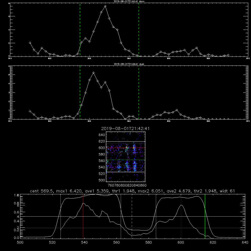Click the first diamond marker of dusk curve
The height and width of the screenshot is (251, 251).
pyautogui.click(x=30, y=111)
